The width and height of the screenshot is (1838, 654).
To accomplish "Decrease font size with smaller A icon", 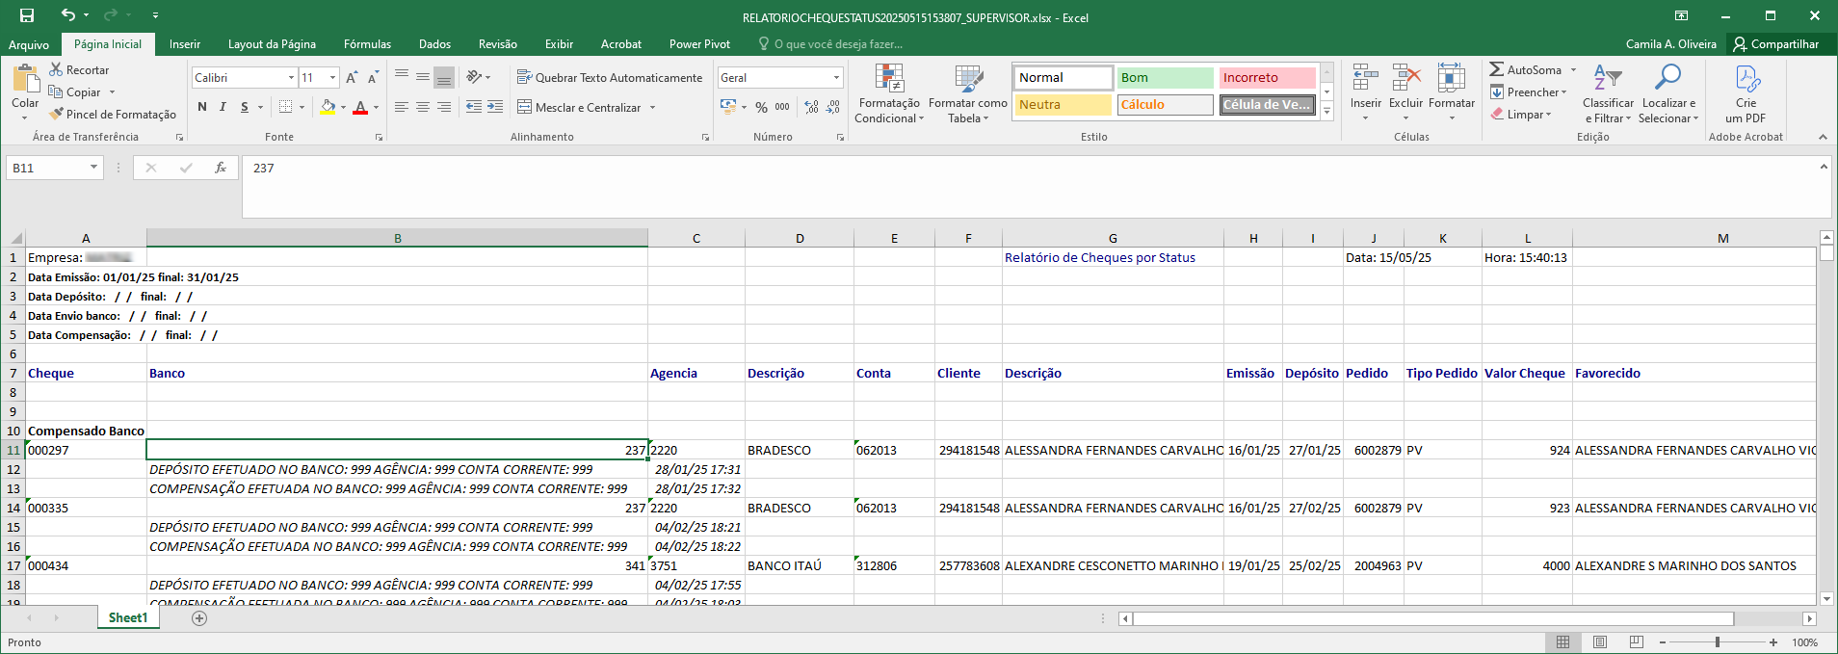I will pyautogui.click(x=373, y=78).
